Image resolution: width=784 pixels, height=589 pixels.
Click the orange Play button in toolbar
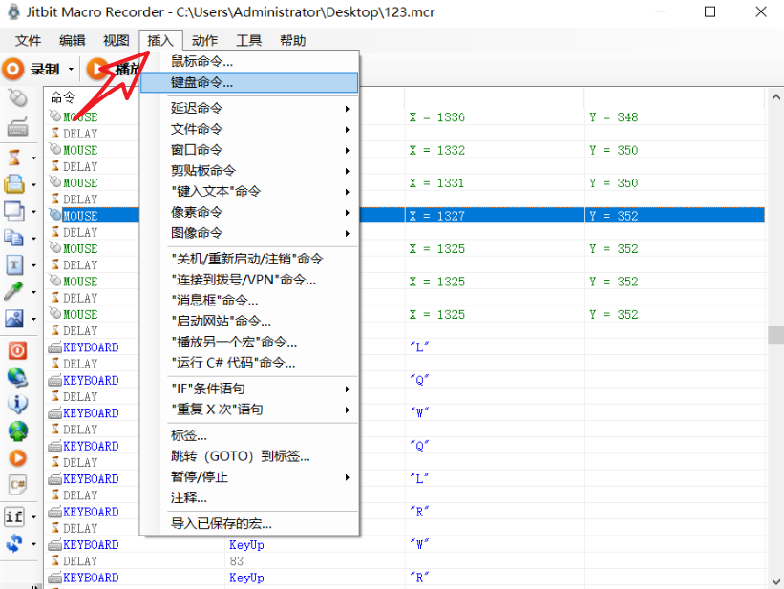(96, 69)
